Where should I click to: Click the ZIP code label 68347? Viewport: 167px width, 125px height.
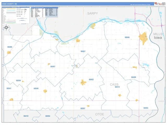tap(9, 88)
